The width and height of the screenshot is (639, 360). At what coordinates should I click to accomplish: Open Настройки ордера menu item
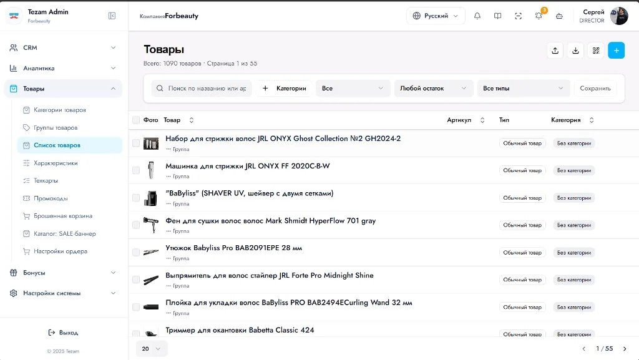click(x=70, y=251)
